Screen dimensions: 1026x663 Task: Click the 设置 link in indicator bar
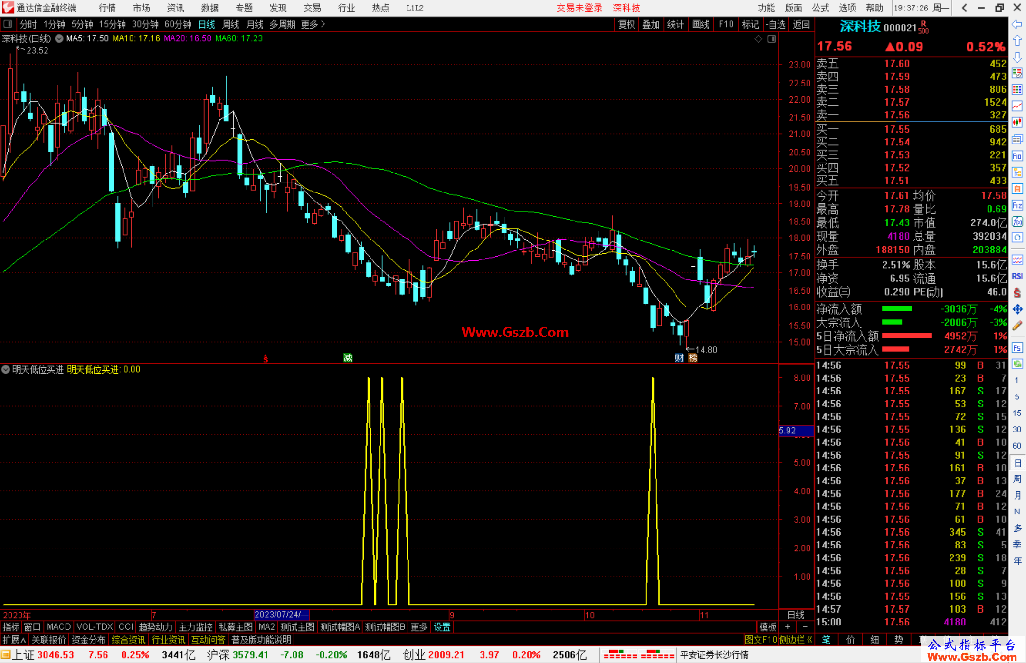point(442,627)
